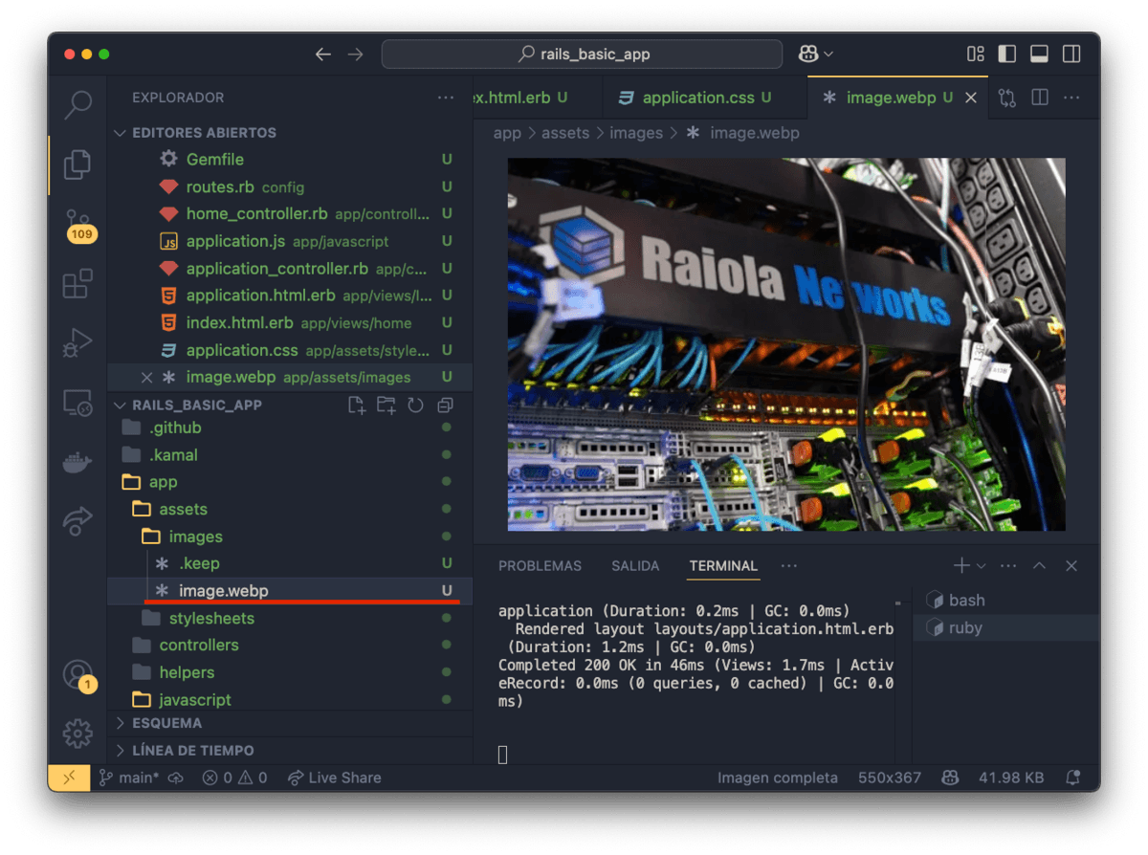Maximize the panel with the caret

click(x=1040, y=566)
